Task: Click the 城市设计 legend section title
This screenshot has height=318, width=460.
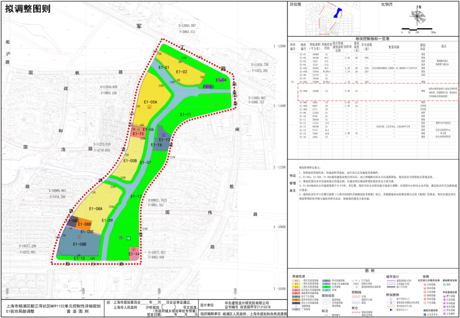Action: [393, 277]
